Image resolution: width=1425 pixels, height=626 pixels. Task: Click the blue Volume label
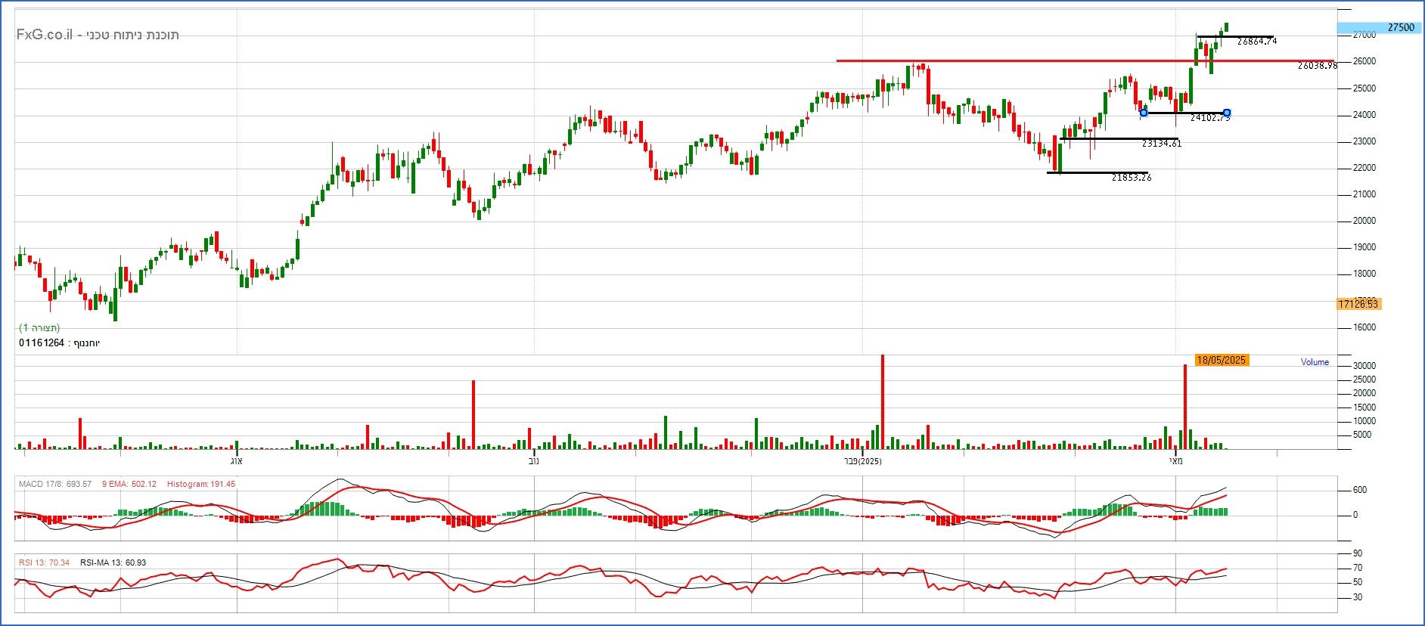1315,362
